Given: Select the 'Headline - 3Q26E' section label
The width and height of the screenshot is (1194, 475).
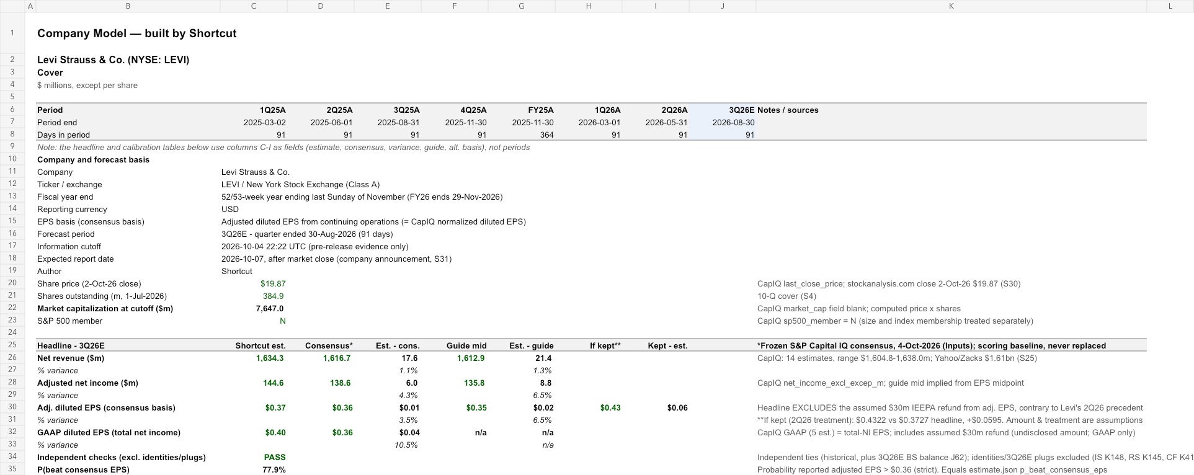Looking at the screenshot, I should coord(71,346).
